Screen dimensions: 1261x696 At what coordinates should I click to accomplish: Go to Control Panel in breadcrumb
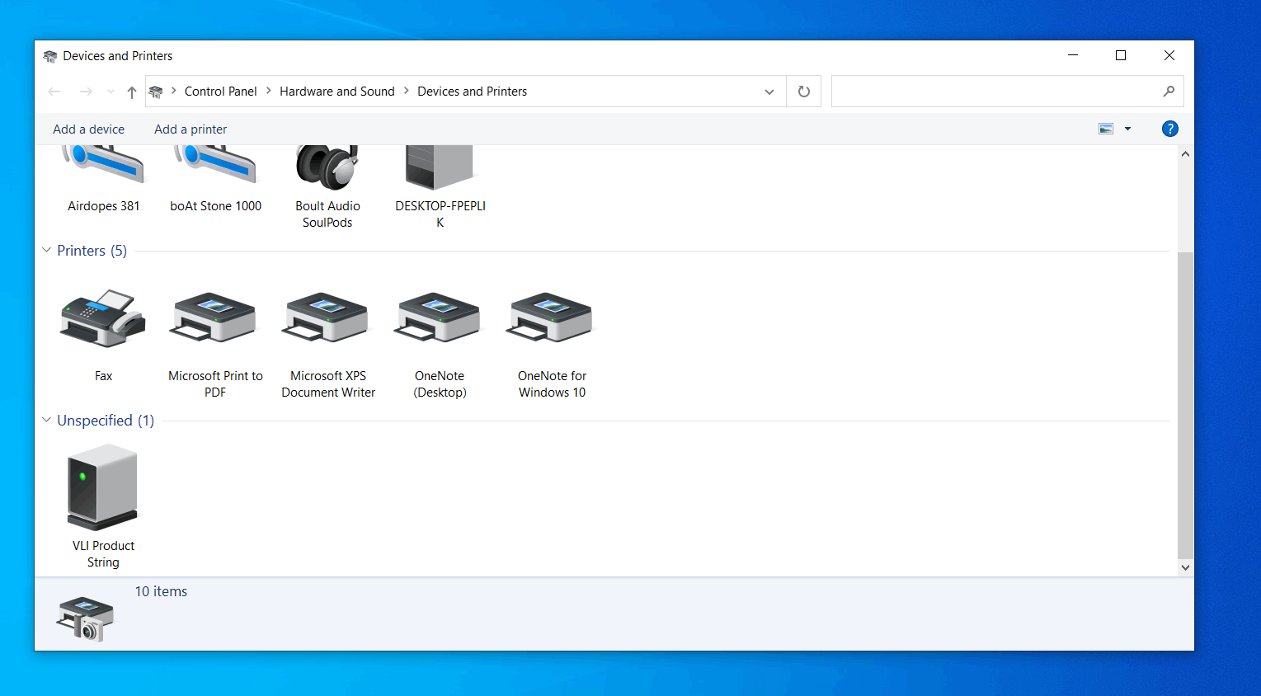tap(220, 92)
